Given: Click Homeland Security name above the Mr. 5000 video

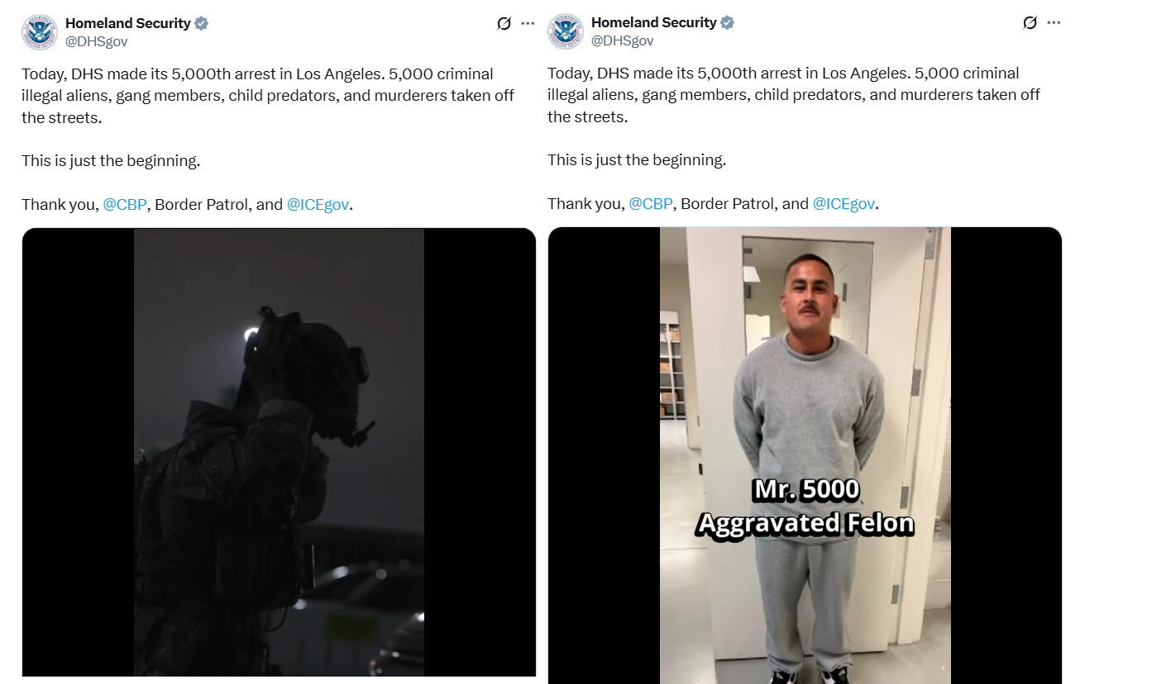Looking at the screenshot, I should coord(654,23).
